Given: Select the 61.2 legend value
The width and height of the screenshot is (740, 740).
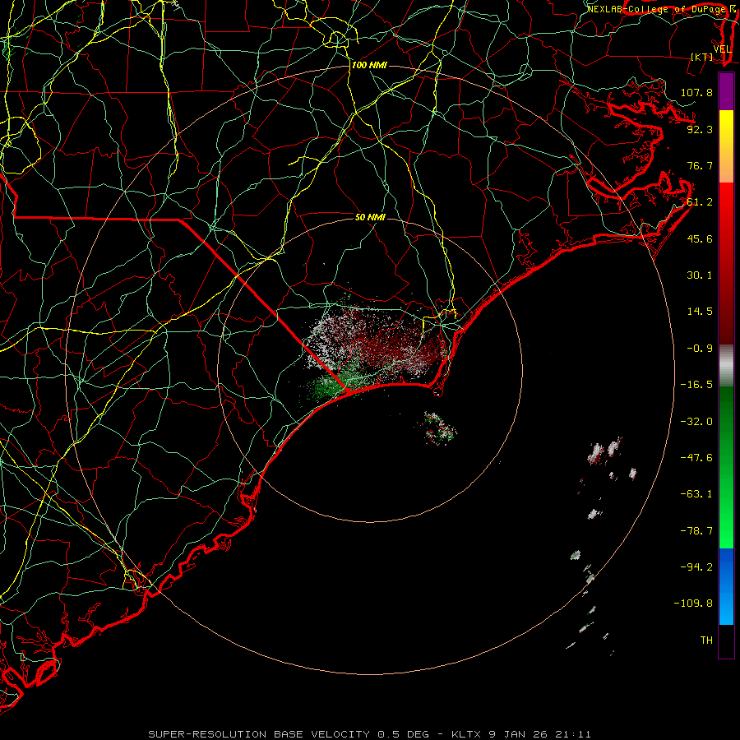Looking at the screenshot, I should 700,202.
